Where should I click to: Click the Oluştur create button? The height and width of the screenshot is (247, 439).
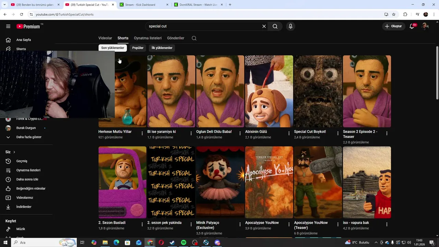(x=393, y=26)
